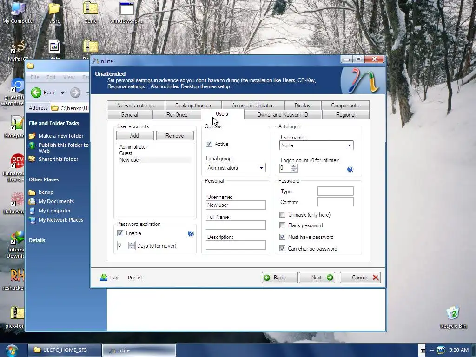476x357 pixels.
Task: Increase Logon count spinner value
Action: coord(294,166)
